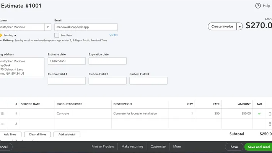
Task: Expand the Create invoice arrow menu
Action: [239, 26]
